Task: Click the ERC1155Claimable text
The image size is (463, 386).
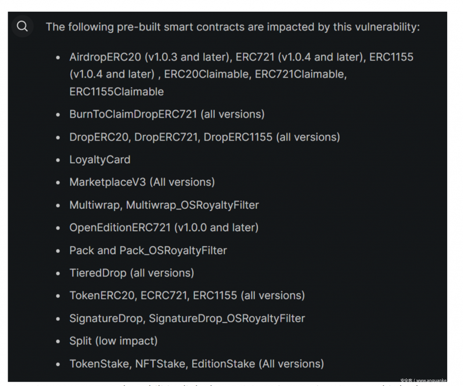Action: (116, 92)
